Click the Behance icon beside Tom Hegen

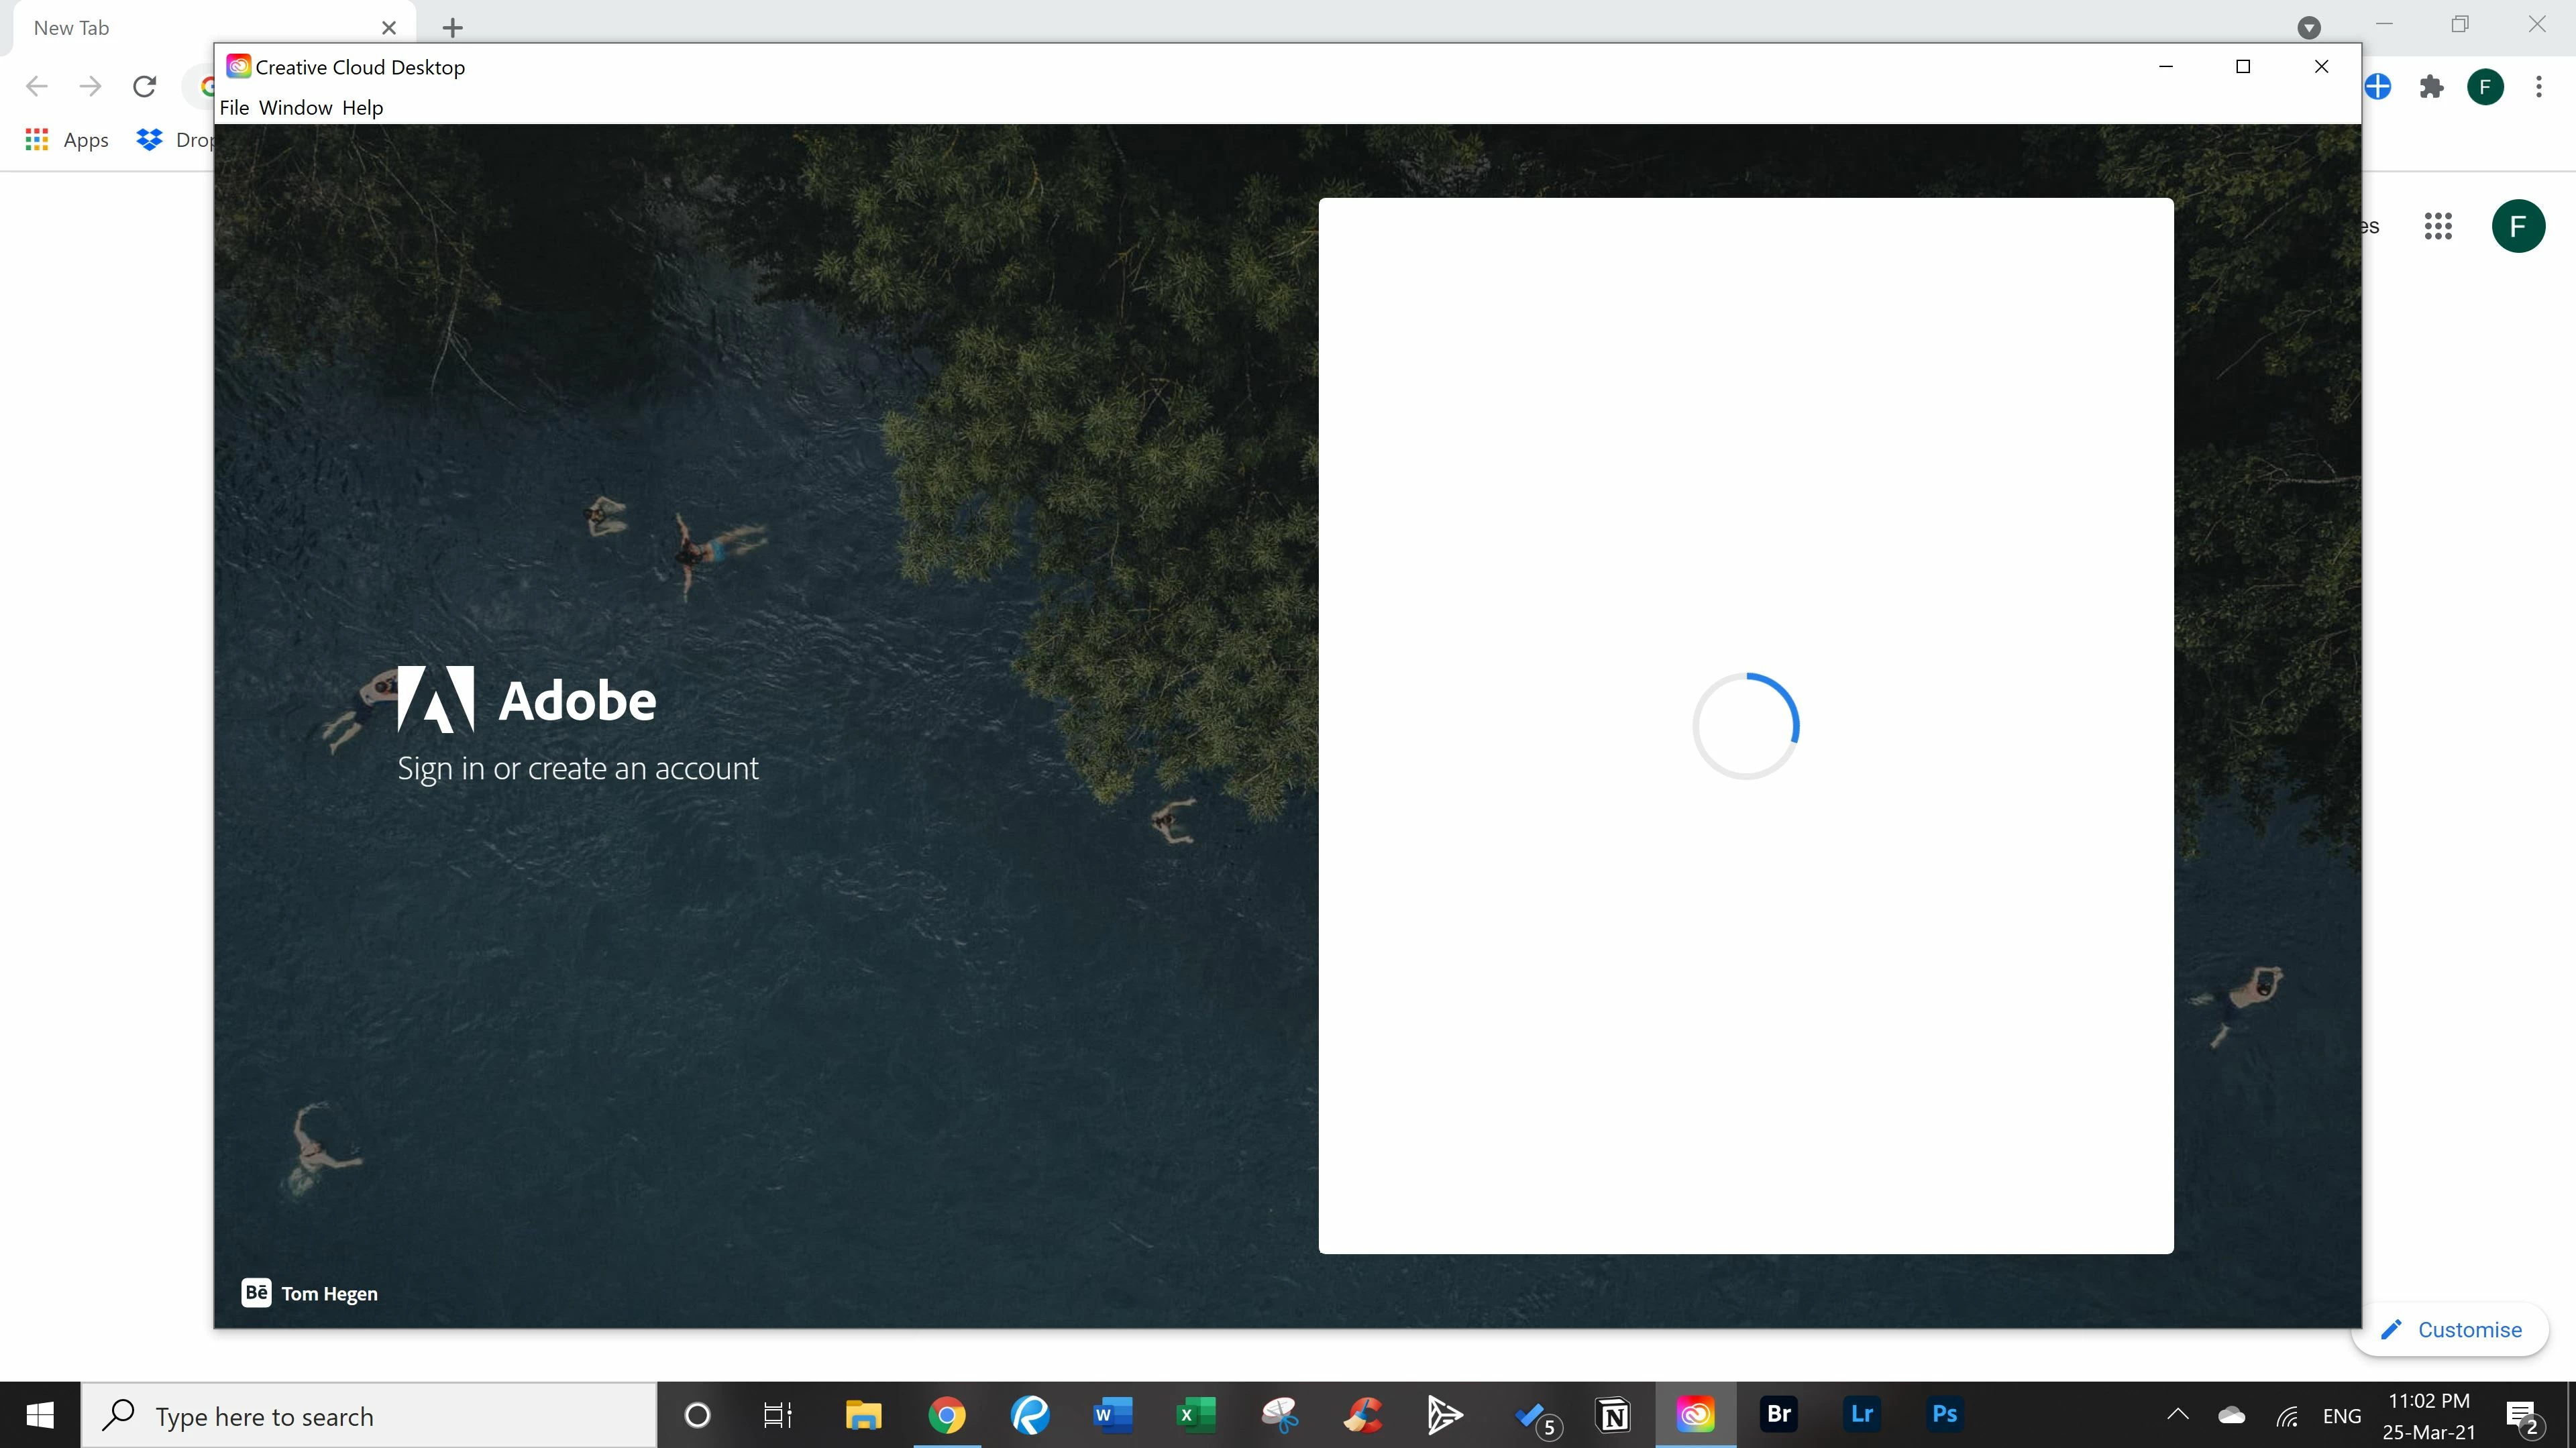256,1292
